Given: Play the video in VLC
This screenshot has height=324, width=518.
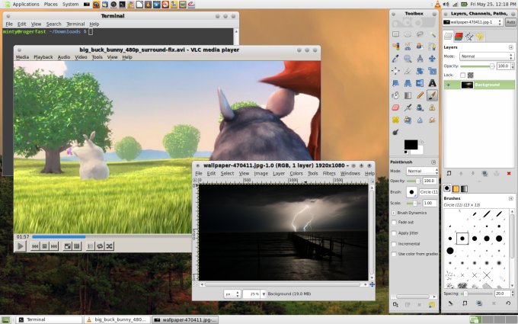Looking at the screenshot, I should [21, 246].
